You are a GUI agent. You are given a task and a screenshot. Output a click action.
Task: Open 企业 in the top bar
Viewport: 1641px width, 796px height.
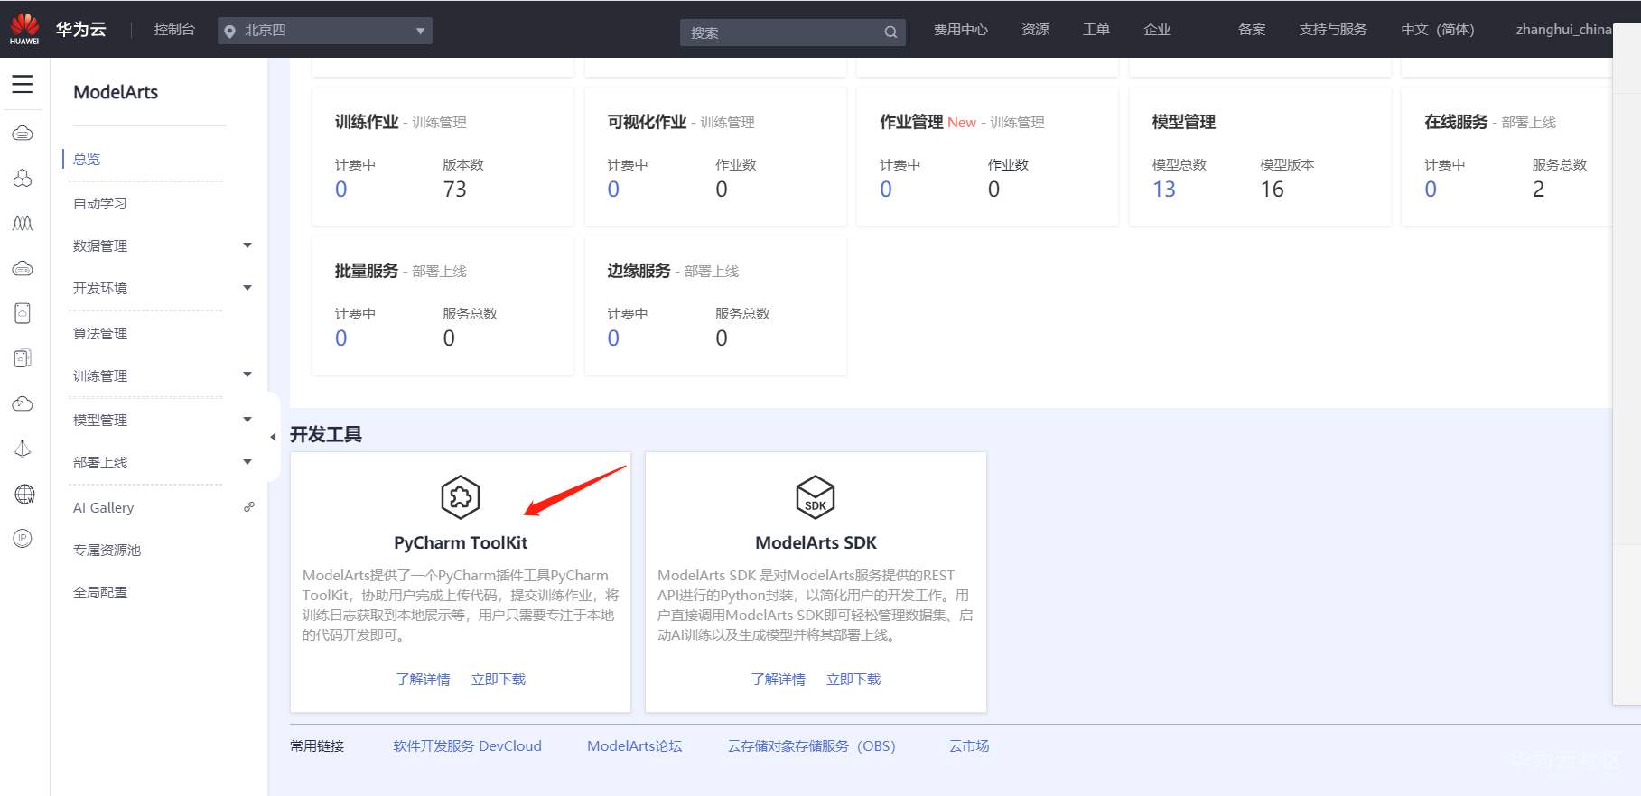(x=1157, y=30)
